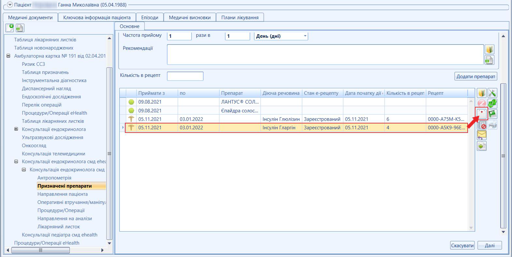512x257 pixels.
Task: Click the form's vertical scrollbar down arrow
Action: click(x=503, y=232)
